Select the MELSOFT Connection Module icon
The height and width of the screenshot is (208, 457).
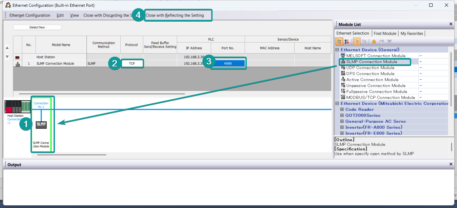click(343, 56)
